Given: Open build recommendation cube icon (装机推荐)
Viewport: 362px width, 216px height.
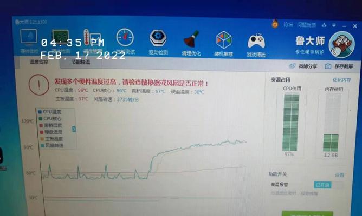Looking at the screenshot, I should (223, 44).
